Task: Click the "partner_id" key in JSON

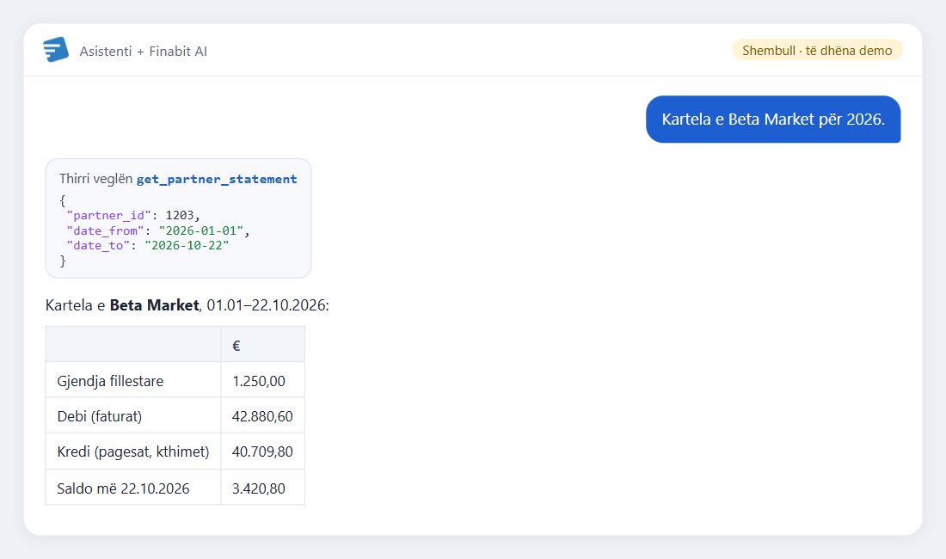Action: pos(108,215)
